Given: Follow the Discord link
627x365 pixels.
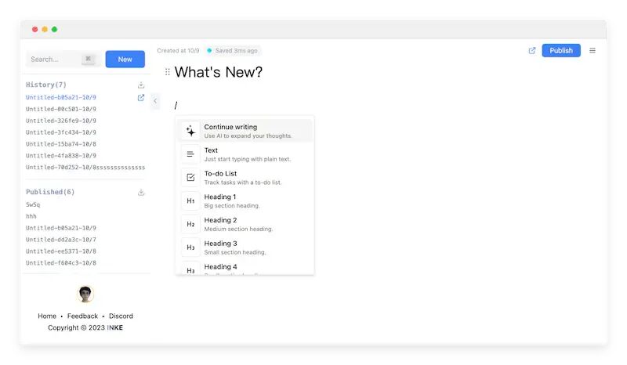Looking at the screenshot, I should pyautogui.click(x=121, y=316).
